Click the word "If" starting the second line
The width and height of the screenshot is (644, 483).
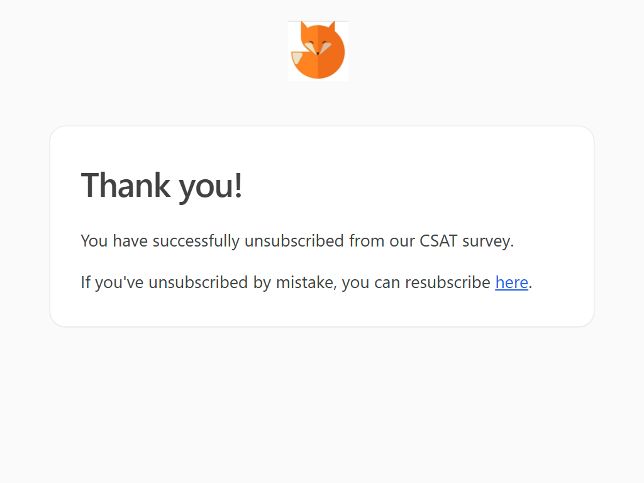point(86,282)
